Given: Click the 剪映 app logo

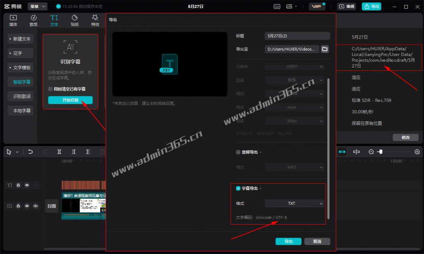Looking at the screenshot, I should pyautogui.click(x=13, y=7).
